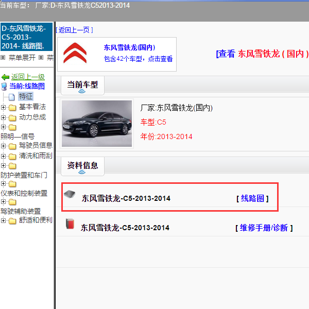Click the folder icon above 仪表和控制装置

[12, 184]
